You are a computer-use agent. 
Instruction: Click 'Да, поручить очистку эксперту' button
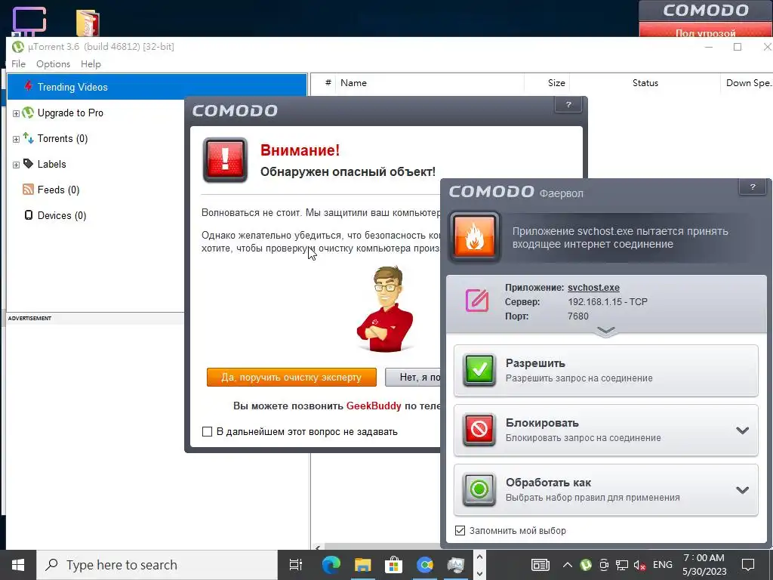coord(291,378)
